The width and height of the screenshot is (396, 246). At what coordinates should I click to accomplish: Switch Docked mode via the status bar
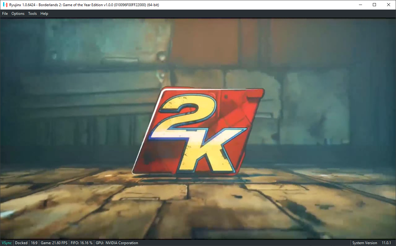point(21,243)
